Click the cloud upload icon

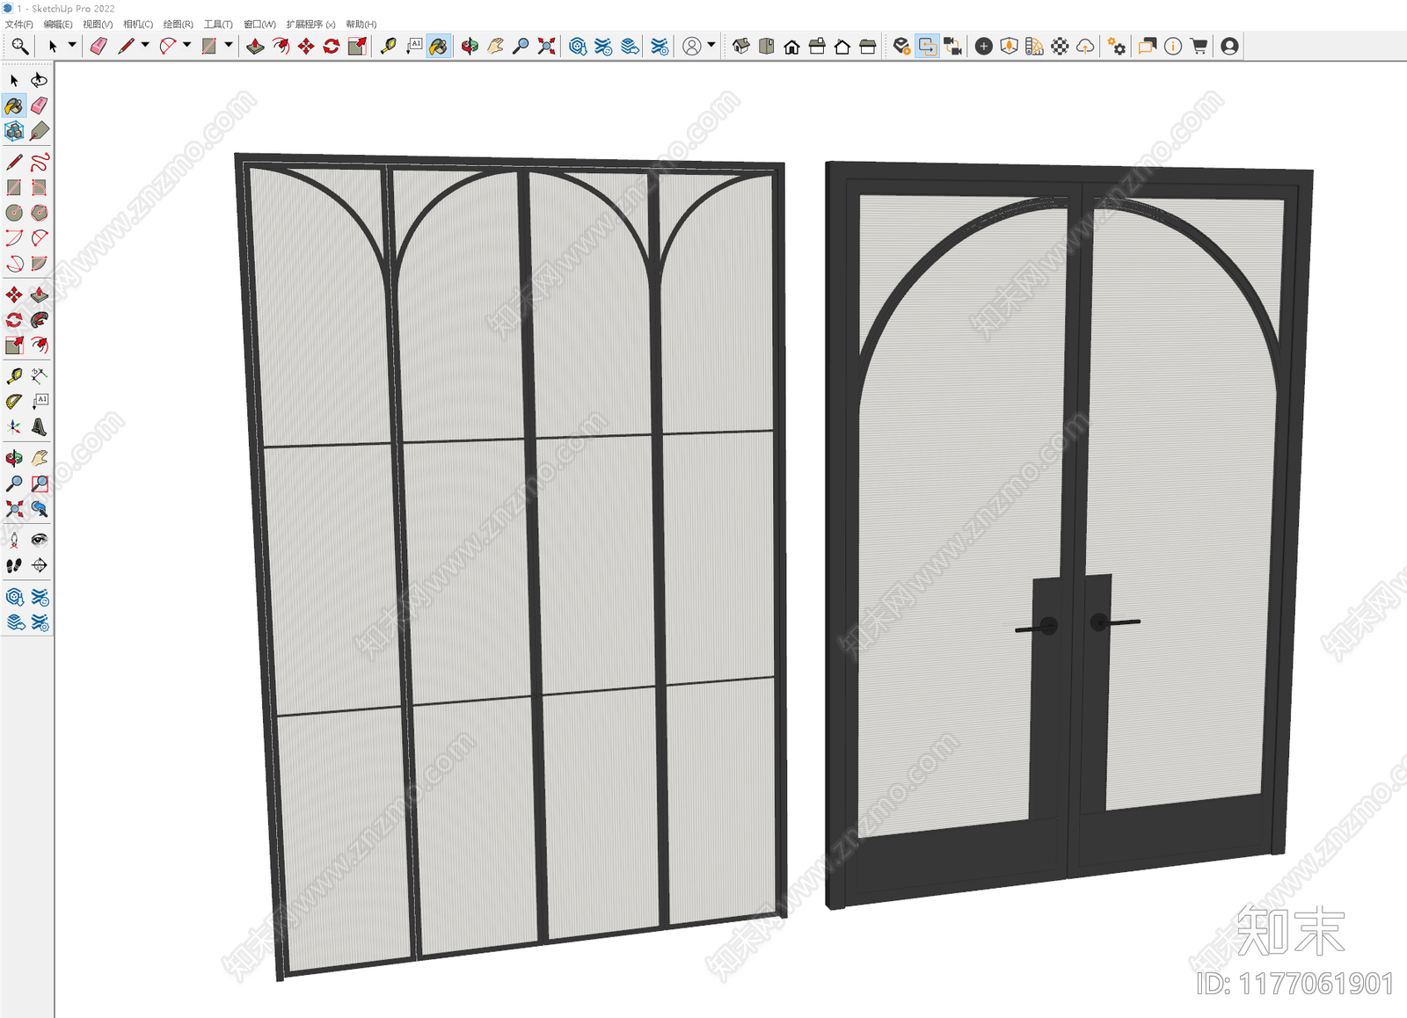tap(1085, 46)
